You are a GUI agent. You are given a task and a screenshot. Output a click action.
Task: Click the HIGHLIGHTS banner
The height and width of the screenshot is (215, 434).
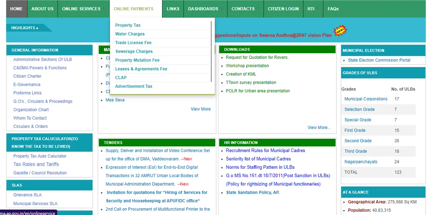(25, 27)
